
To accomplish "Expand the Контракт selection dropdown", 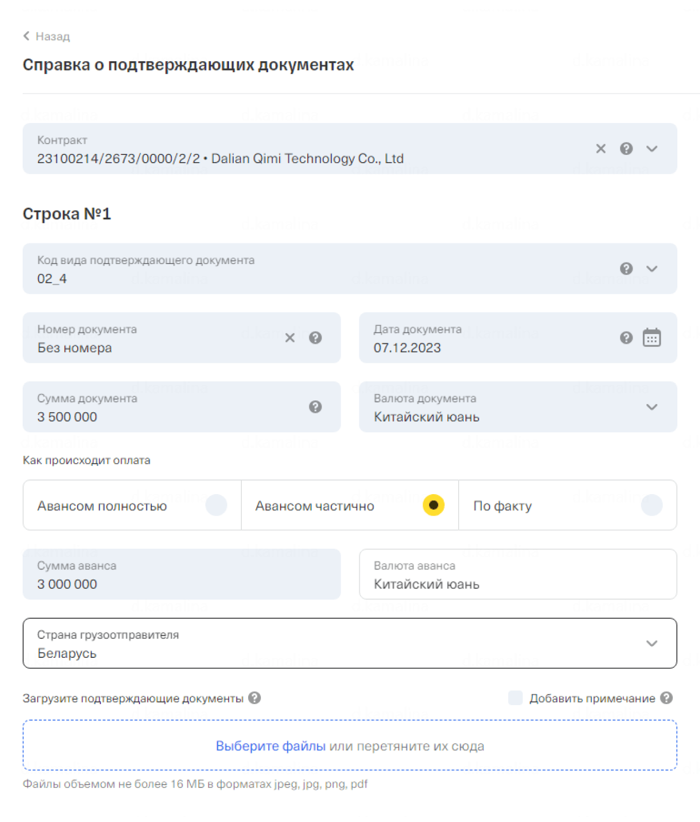I will point(652,149).
